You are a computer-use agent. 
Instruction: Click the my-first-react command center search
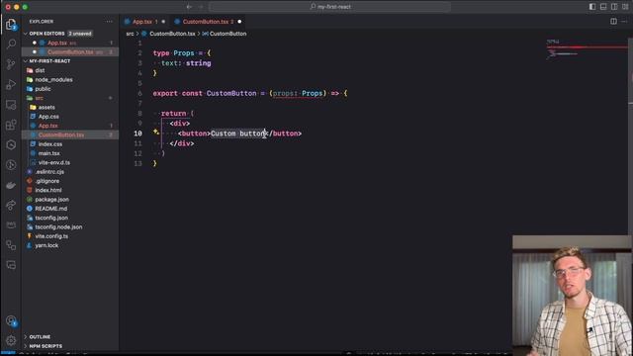(330, 7)
